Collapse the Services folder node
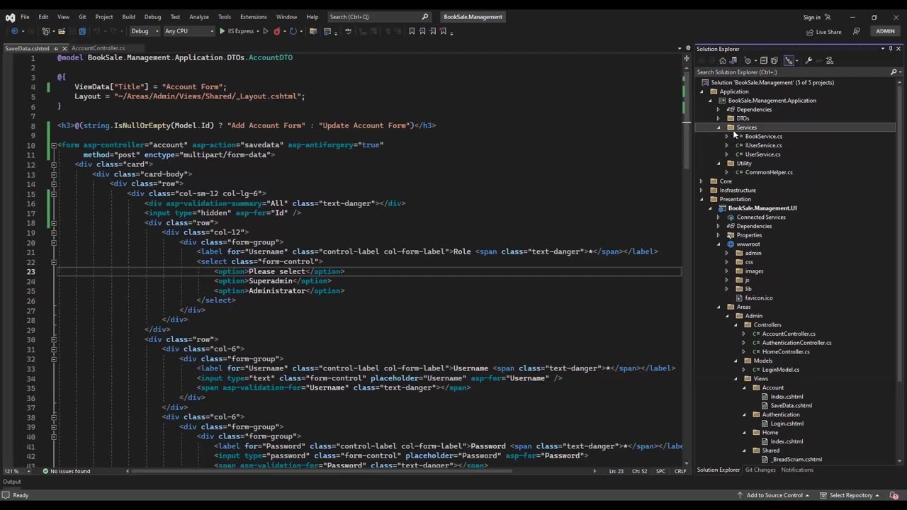The height and width of the screenshot is (510, 907). pyautogui.click(x=719, y=127)
